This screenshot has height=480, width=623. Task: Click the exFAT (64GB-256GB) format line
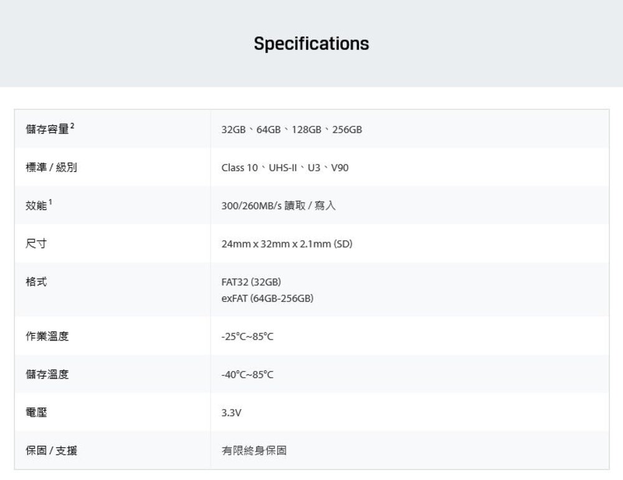pyautogui.click(x=267, y=298)
